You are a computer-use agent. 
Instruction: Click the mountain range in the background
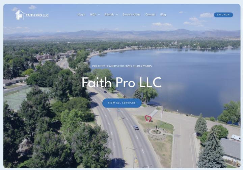click(122, 34)
